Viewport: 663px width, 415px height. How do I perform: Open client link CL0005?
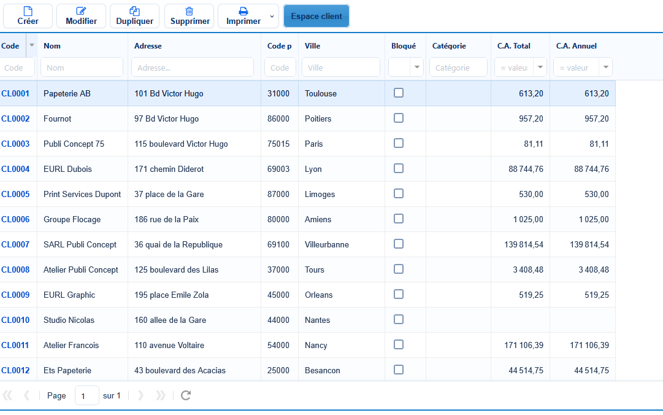(x=15, y=194)
